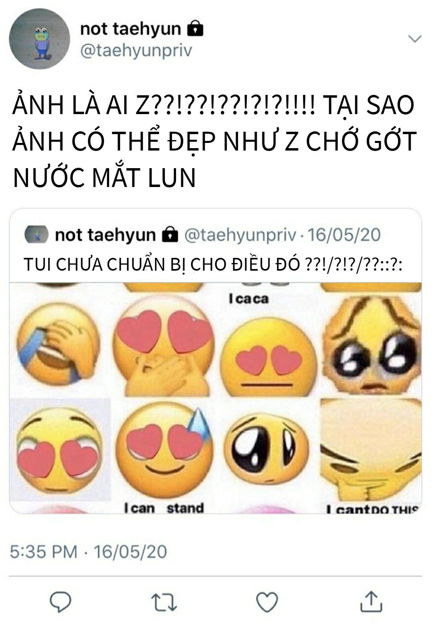Viewport: 432px width, 625px height.
Task: Expand the tweet options chevron
Action: tap(415, 38)
